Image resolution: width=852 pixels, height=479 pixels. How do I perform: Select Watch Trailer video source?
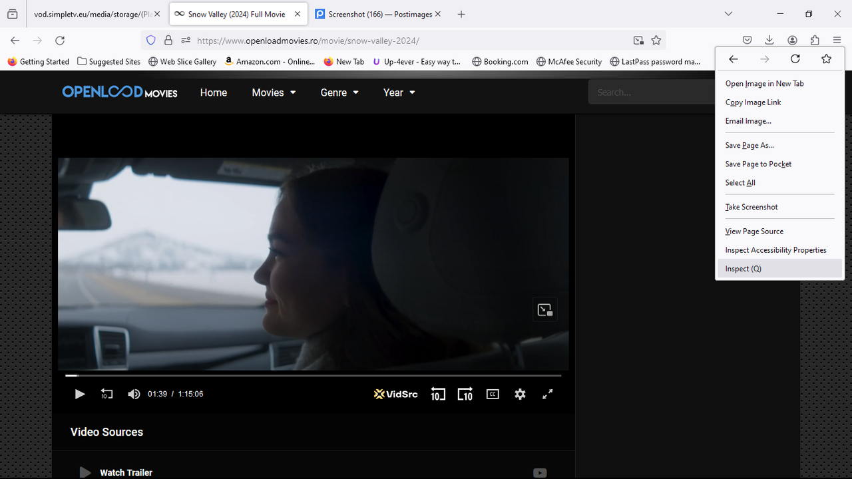point(126,472)
